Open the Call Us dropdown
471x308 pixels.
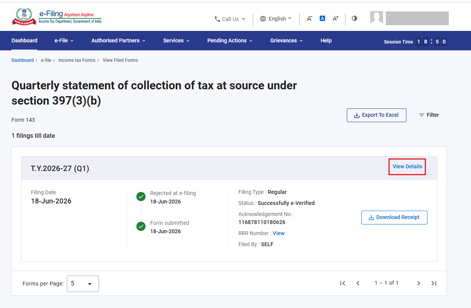(230, 19)
